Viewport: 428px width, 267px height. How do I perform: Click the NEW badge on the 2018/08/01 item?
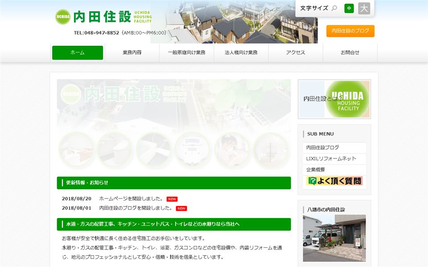click(181, 208)
